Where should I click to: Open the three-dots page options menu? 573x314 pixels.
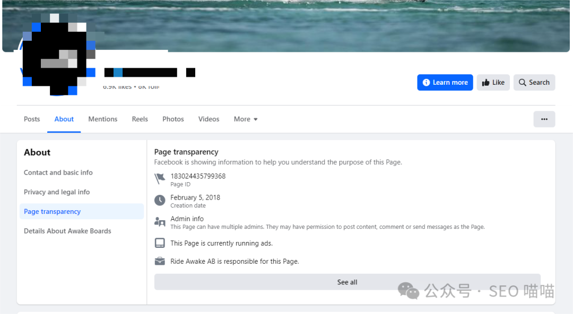click(x=544, y=119)
